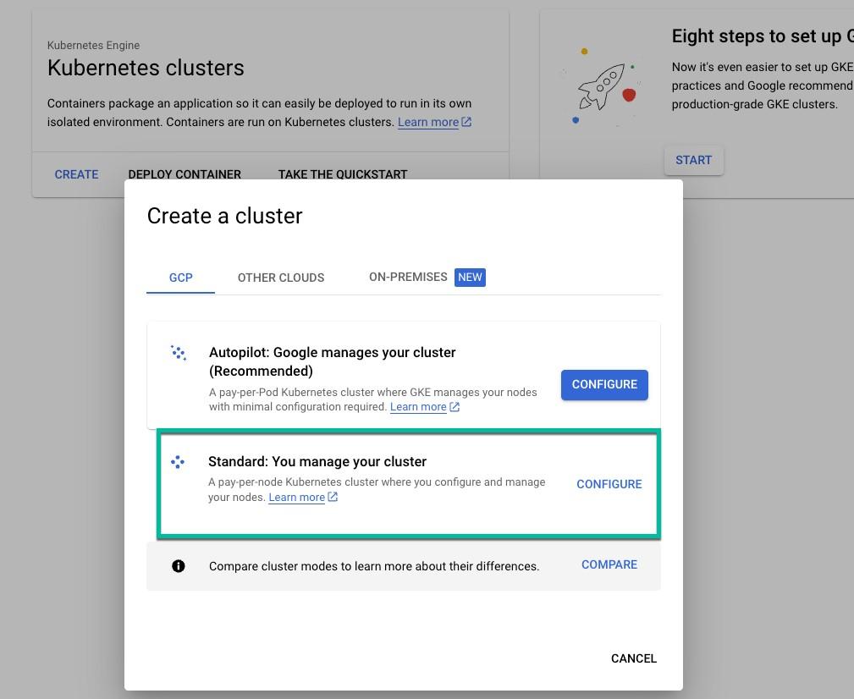Image resolution: width=854 pixels, height=699 pixels.
Task: Click Start in Eight steps card
Action: 694,160
